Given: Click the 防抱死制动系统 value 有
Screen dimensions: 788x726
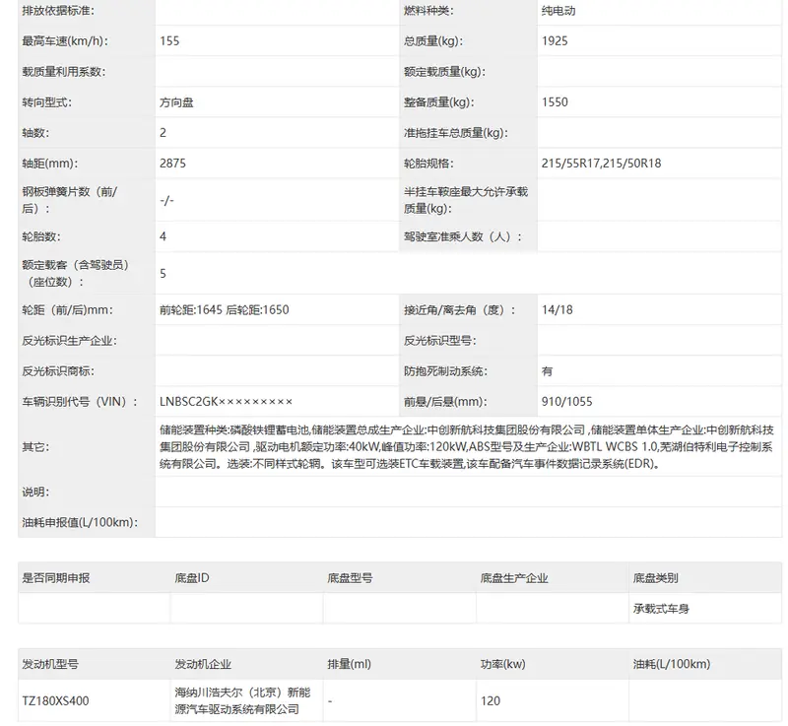Looking at the screenshot, I should (547, 371).
